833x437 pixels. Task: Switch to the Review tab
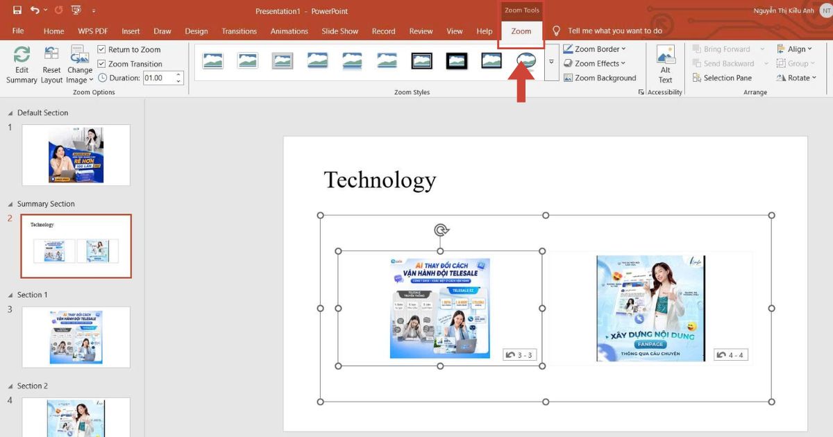click(x=421, y=31)
